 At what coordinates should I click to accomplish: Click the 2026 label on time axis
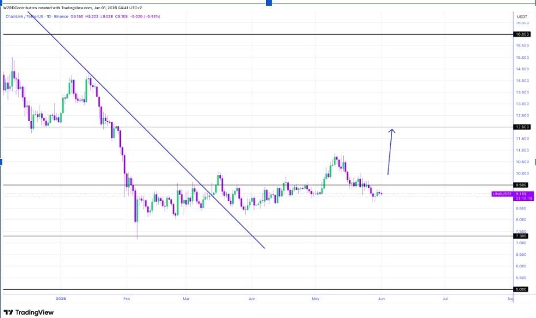[61, 299]
